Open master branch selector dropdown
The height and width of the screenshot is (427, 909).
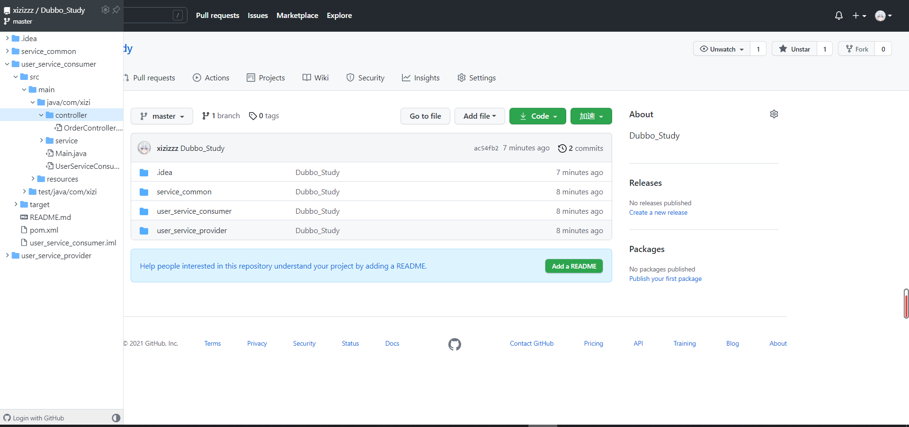coord(162,116)
